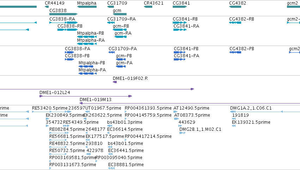Image resolution: width=300 pixels, height=170 pixels.
Task: Select the DME1-019M13 clone label
Action: click(x=96, y=100)
